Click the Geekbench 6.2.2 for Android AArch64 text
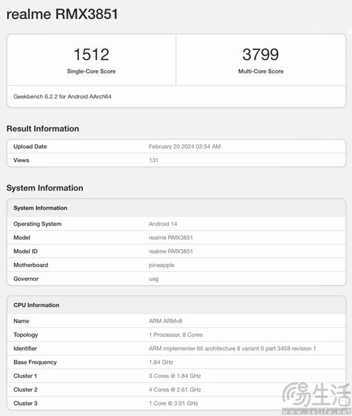The height and width of the screenshot is (416, 352). pyautogui.click(x=62, y=96)
